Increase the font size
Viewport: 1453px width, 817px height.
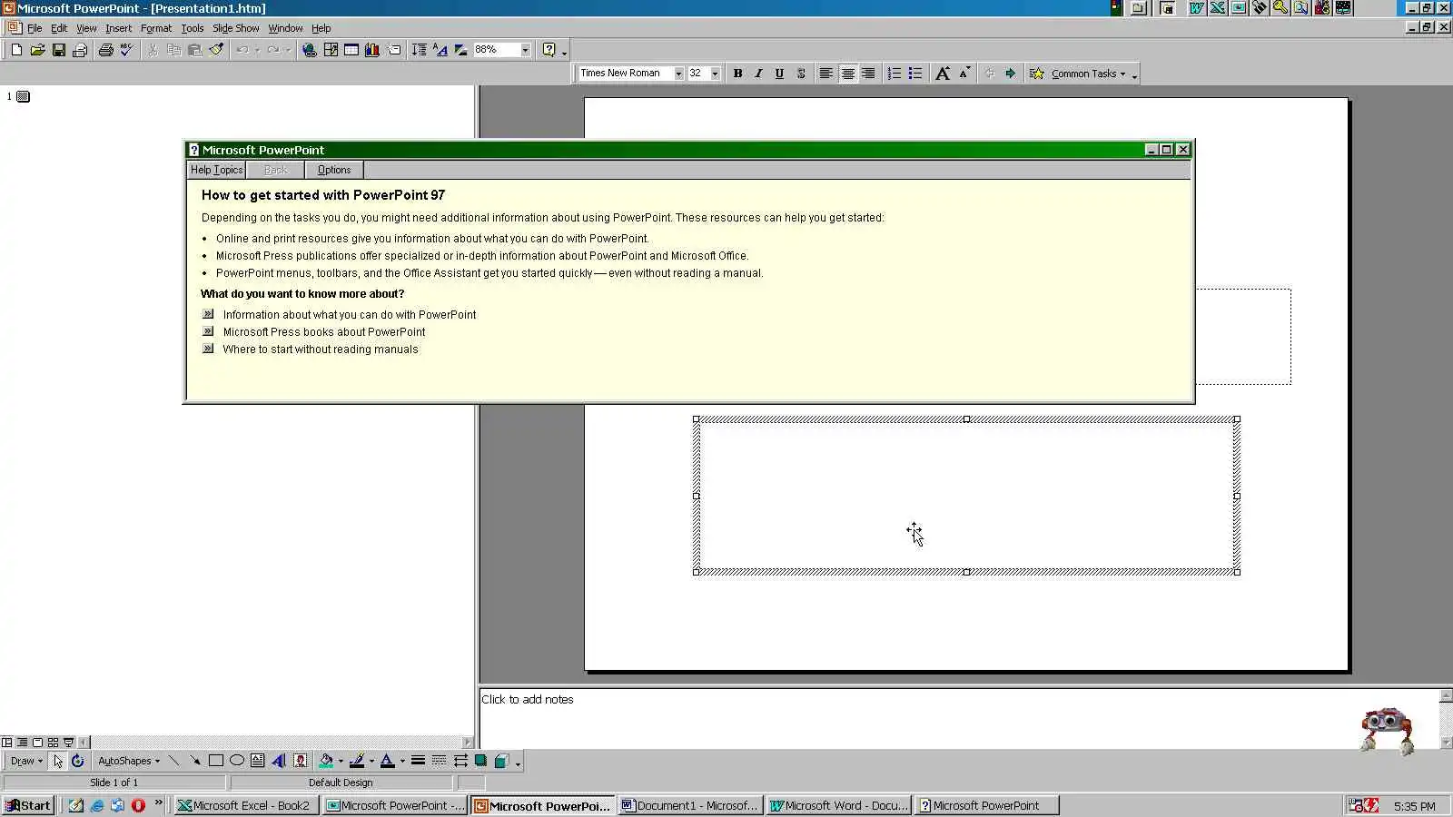tap(943, 74)
